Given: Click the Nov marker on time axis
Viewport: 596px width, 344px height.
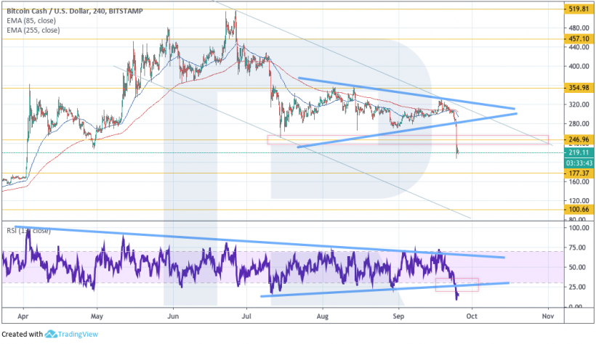Looking at the screenshot, I should click(548, 317).
